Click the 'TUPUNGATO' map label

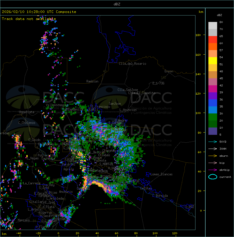click(x=46, y=196)
